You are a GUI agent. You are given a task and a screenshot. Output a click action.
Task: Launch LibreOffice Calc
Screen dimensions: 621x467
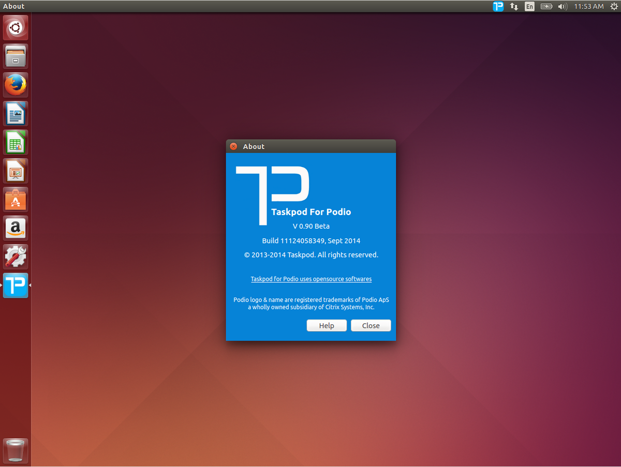(15, 142)
